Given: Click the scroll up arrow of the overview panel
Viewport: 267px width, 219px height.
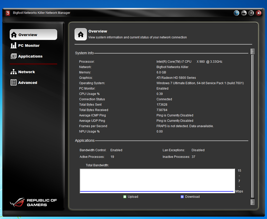Looking at the screenshot, I should click(253, 51).
